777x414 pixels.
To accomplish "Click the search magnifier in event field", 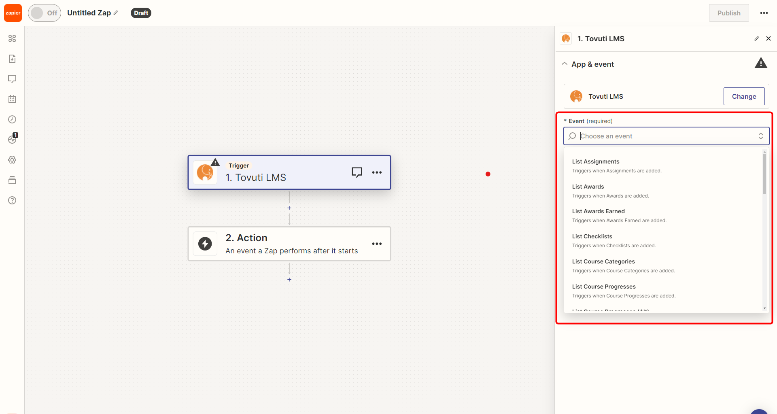I will coord(572,136).
